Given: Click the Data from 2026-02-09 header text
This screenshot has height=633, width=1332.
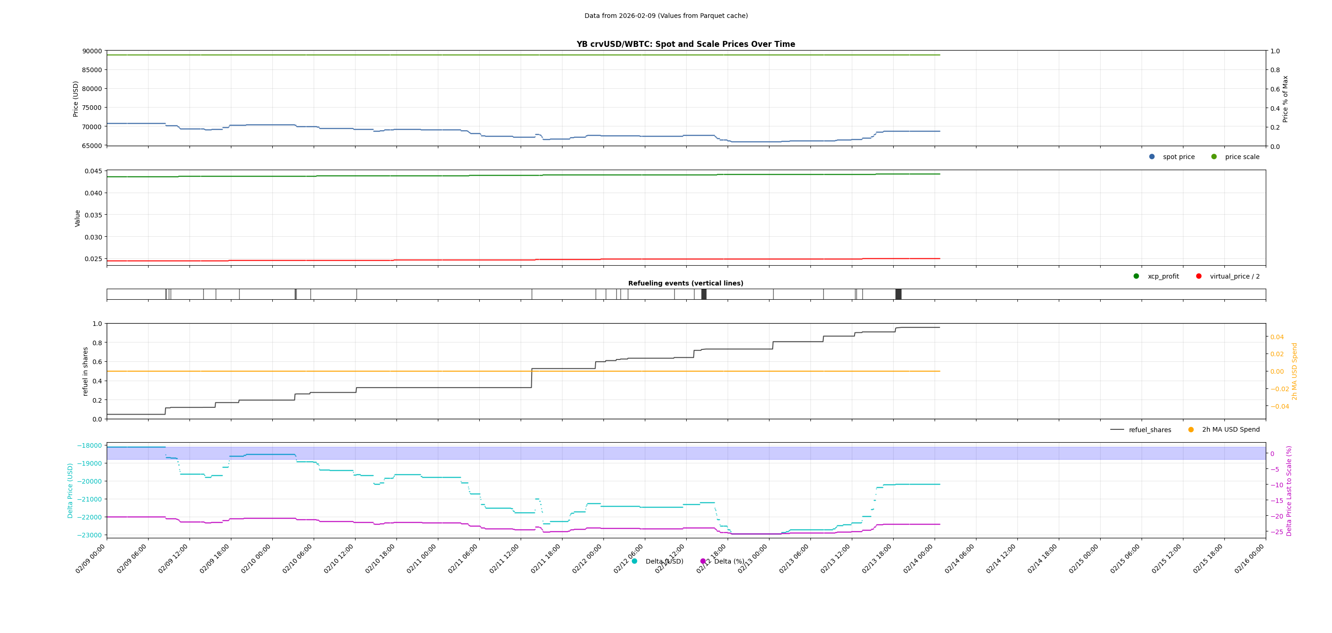Looking at the screenshot, I should pos(666,16).
